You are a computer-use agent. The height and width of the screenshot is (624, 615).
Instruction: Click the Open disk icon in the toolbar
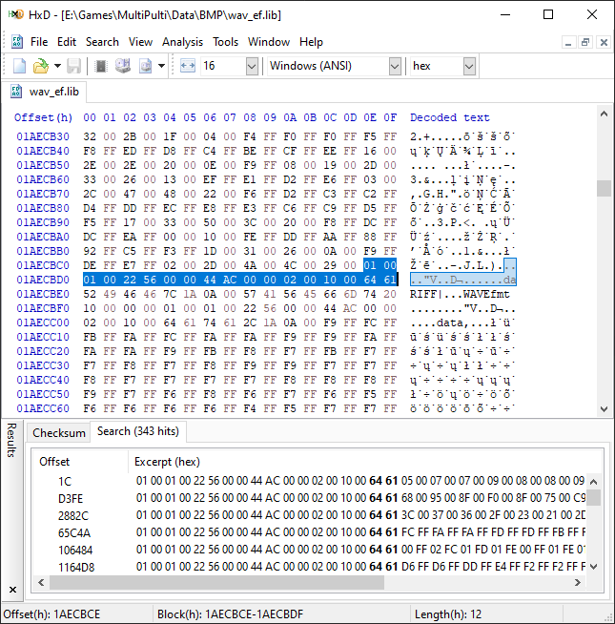tap(123, 66)
